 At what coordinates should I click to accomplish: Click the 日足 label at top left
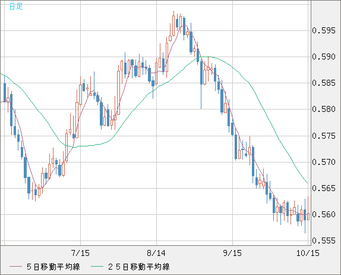16,7
